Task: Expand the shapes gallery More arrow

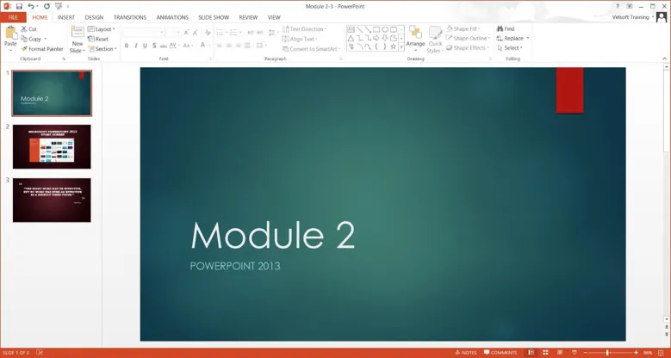Action: (401, 47)
